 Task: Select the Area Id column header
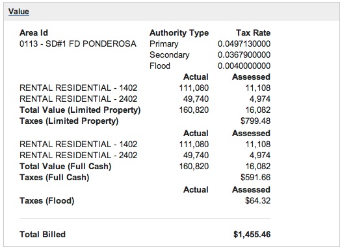(x=34, y=33)
